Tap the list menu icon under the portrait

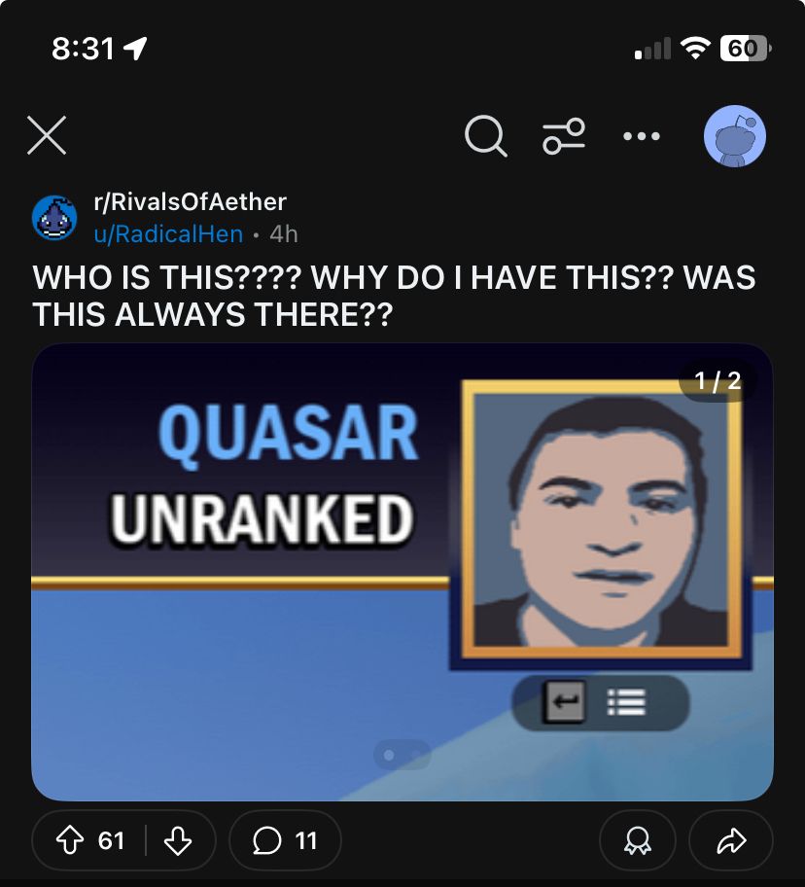[626, 702]
